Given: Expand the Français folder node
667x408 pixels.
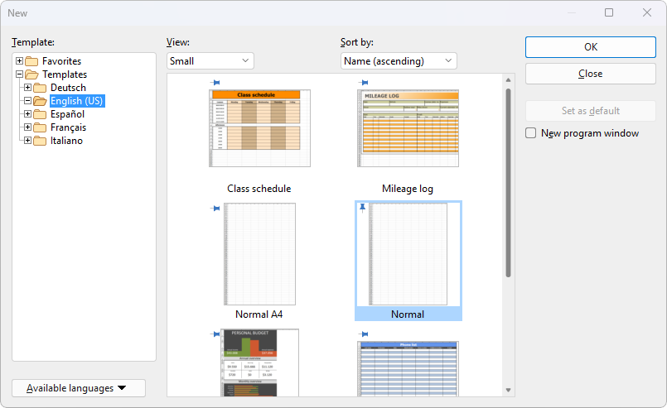Looking at the screenshot, I should [27, 127].
